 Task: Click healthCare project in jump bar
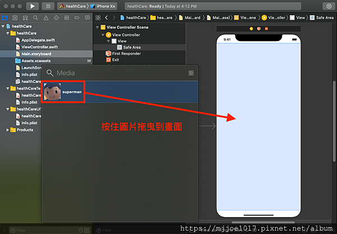click(x=133, y=17)
